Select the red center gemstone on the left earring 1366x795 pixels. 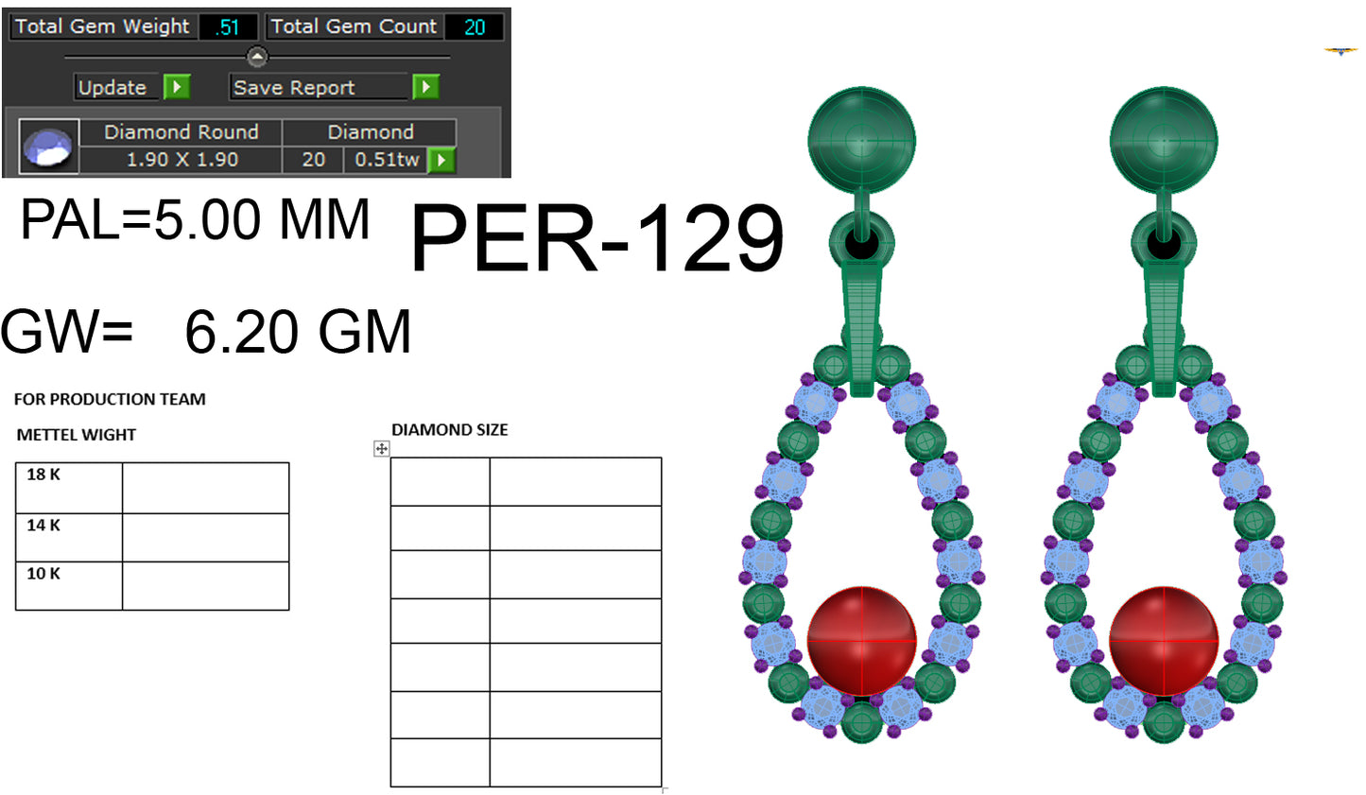pyautogui.click(x=861, y=638)
